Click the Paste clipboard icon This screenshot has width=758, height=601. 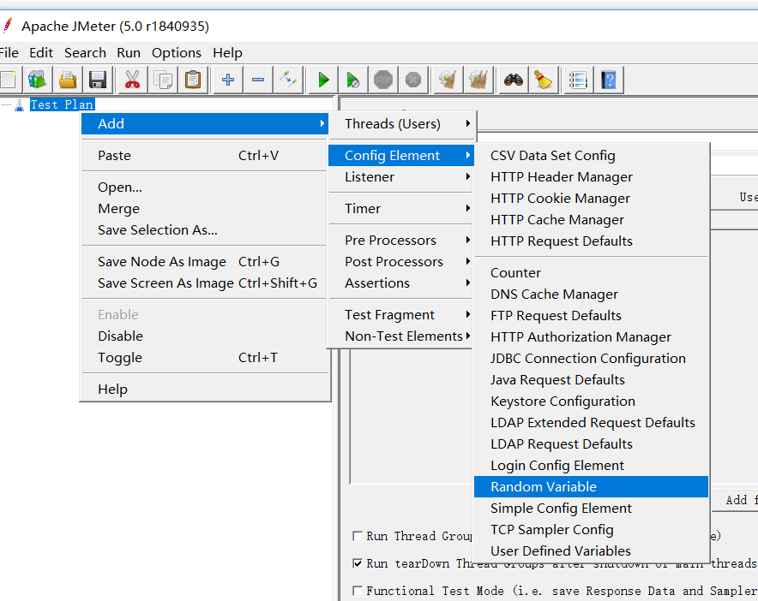[x=192, y=80]
